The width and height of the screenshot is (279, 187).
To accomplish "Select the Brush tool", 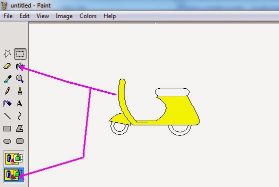I will pos(20,91).
